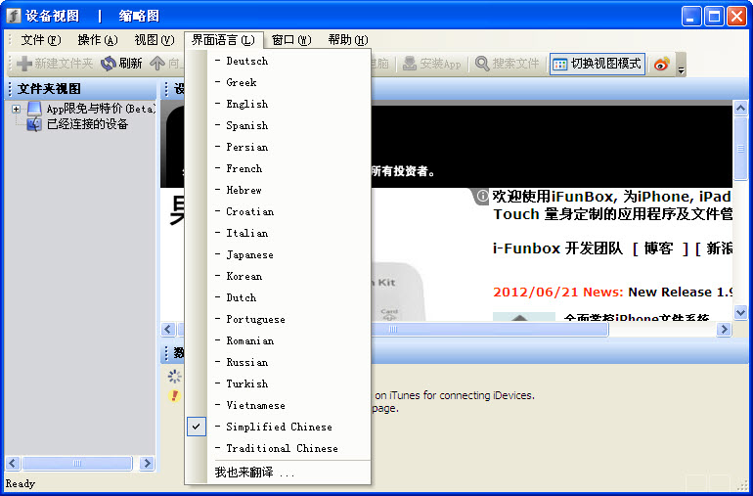Click the App限免与特价 folder icon
Image resolution: width=753 pixels, height=496 pixels.
[x=34, y=109]
